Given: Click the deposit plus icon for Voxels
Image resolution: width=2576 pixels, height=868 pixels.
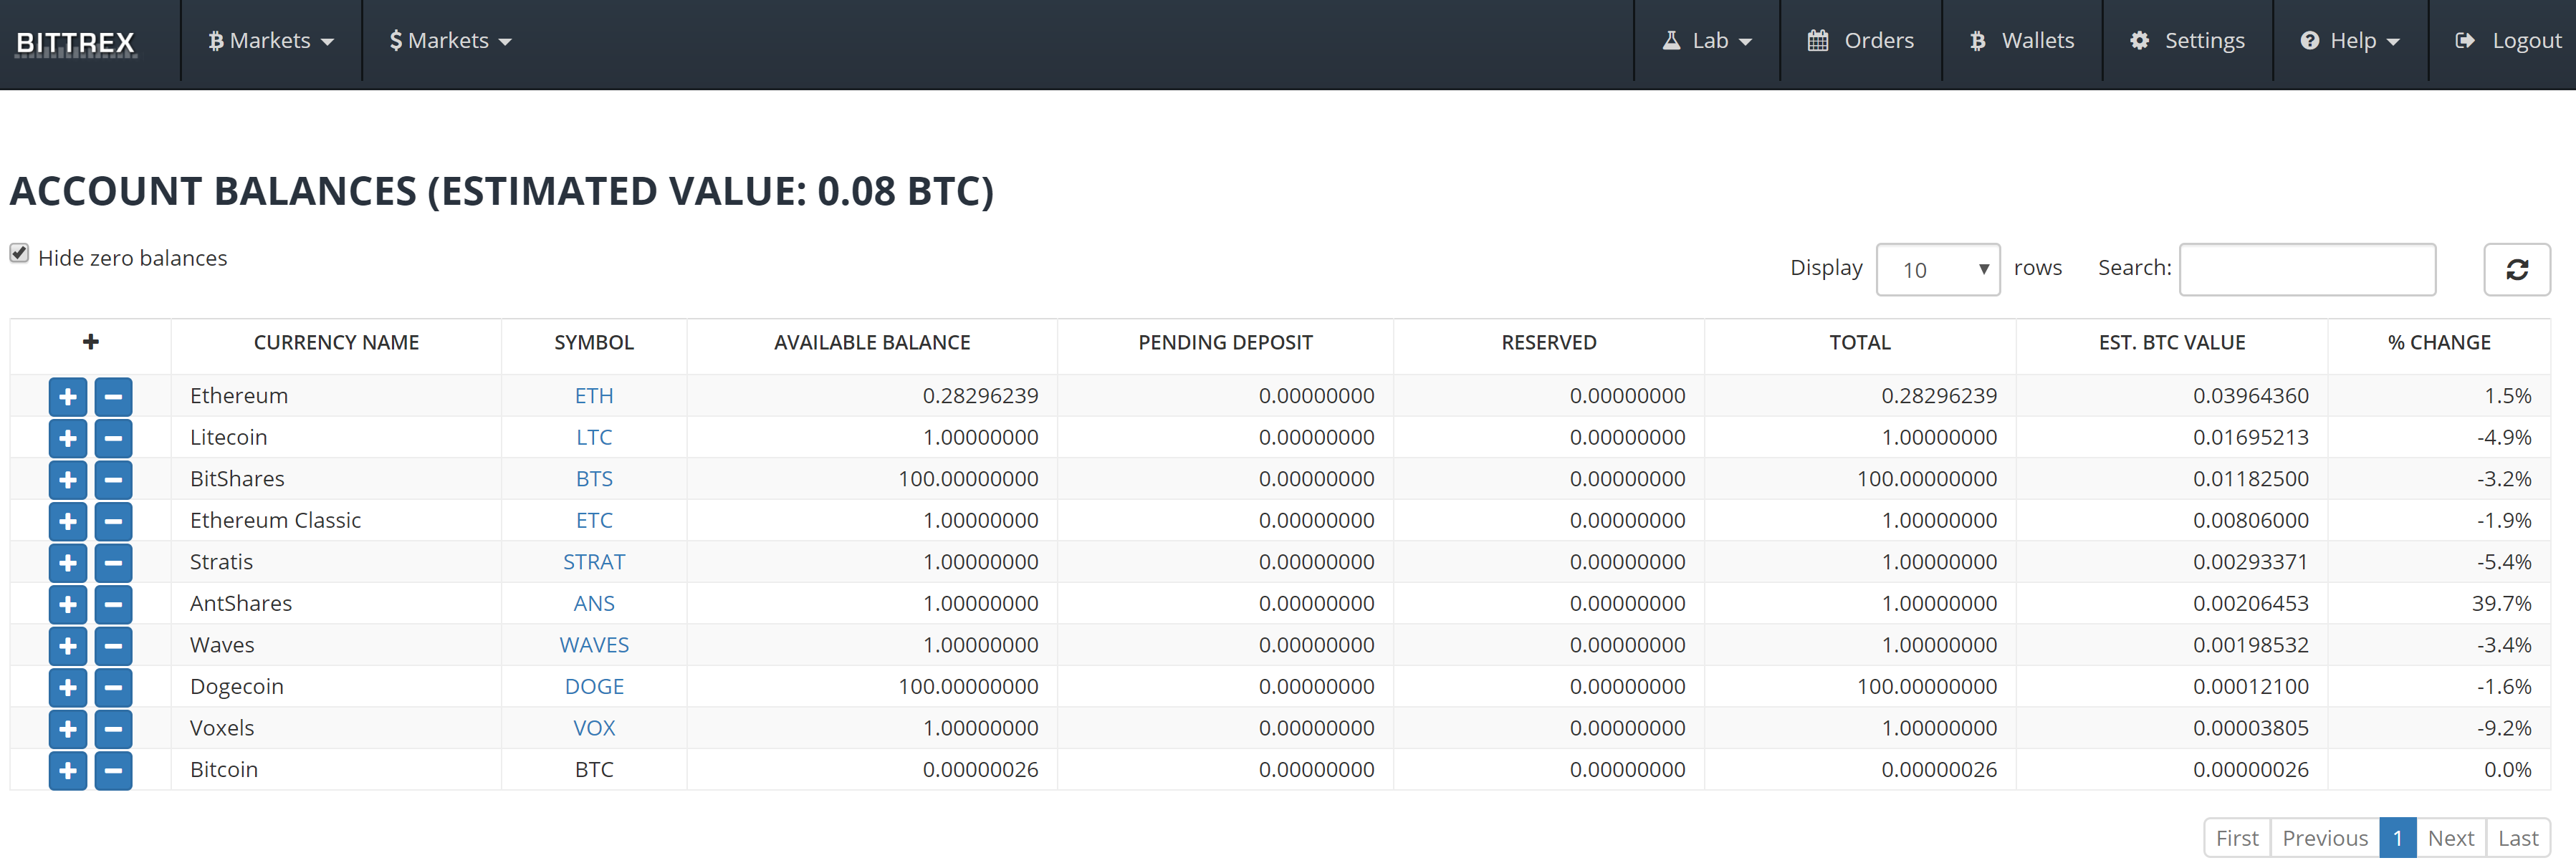Looking at the screenshot, I should click(x=68, y=729).
